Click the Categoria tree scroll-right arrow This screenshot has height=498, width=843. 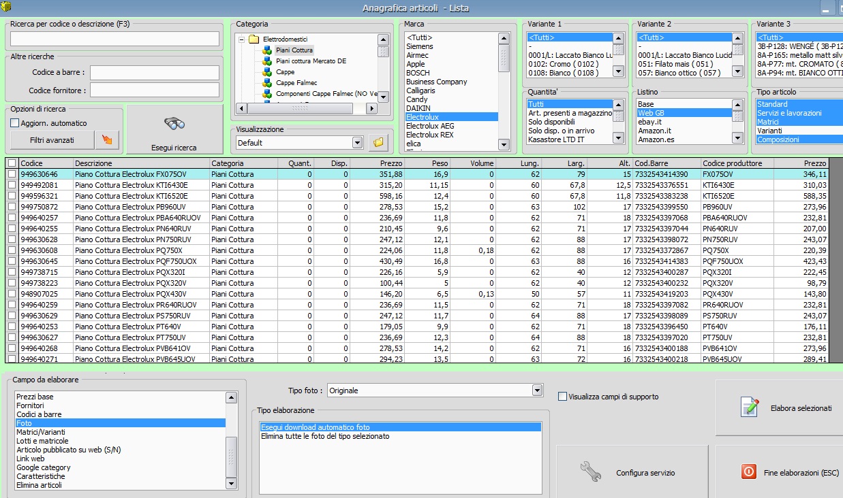click(x=371, y=108)
